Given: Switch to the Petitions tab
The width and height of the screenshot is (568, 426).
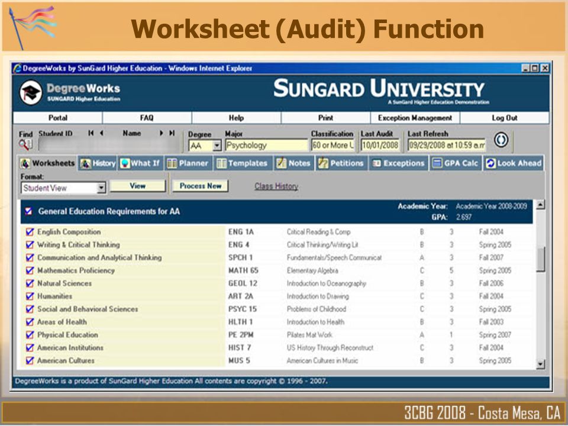Looking at the screenshot, I should (341, 163).
